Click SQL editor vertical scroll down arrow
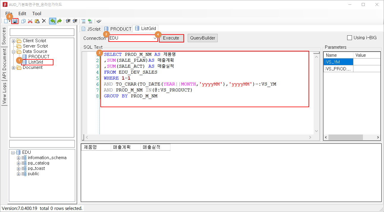Image resolution: width=384 pixels, height=212 pixels. 317,131
